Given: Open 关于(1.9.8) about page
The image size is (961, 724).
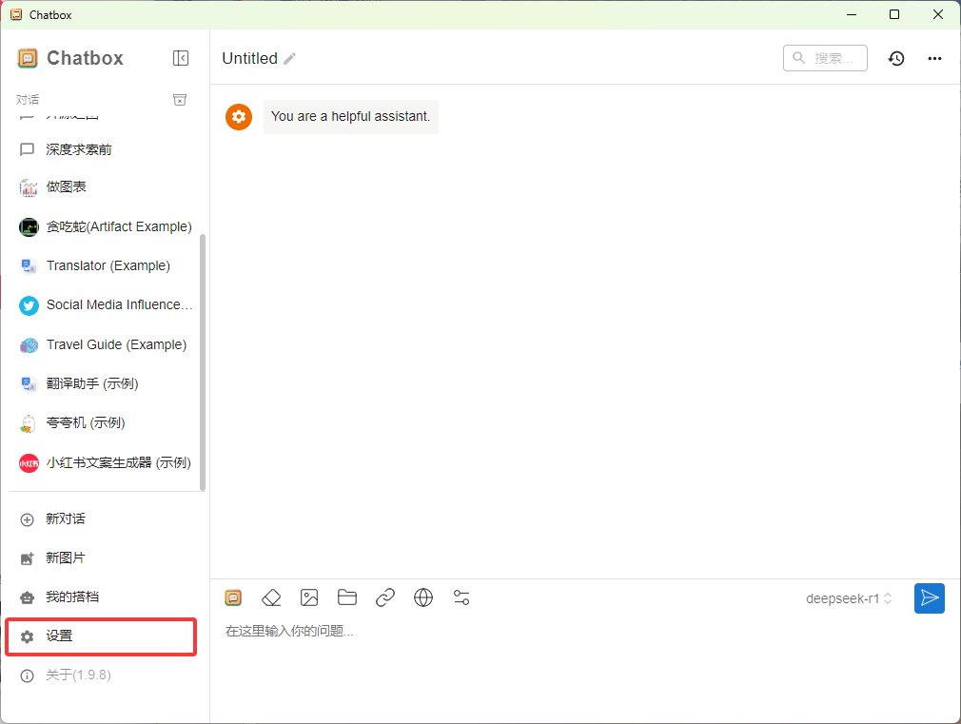Looking at the screenshot, I should [x=105, y=675].
